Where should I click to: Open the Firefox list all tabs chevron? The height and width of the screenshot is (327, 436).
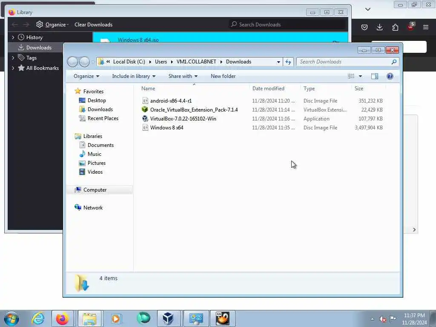pos(367,9)
